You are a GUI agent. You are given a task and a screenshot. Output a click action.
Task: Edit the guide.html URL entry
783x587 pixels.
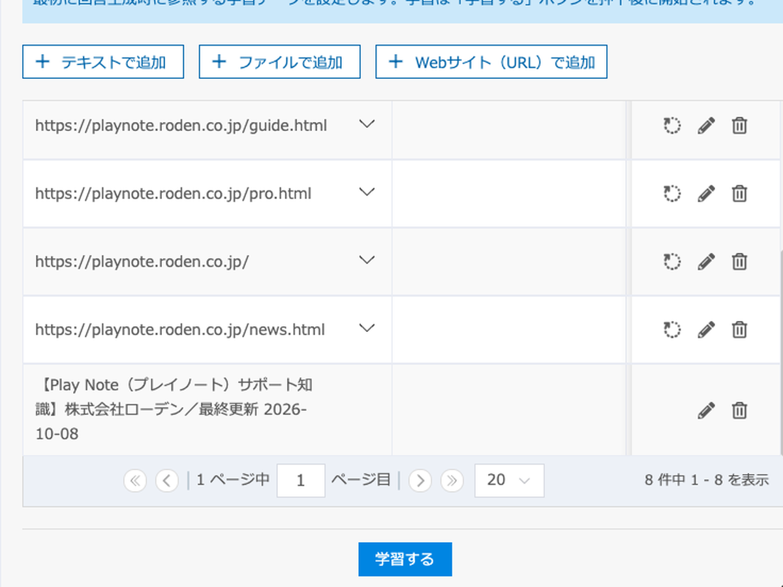pos(706,125)
